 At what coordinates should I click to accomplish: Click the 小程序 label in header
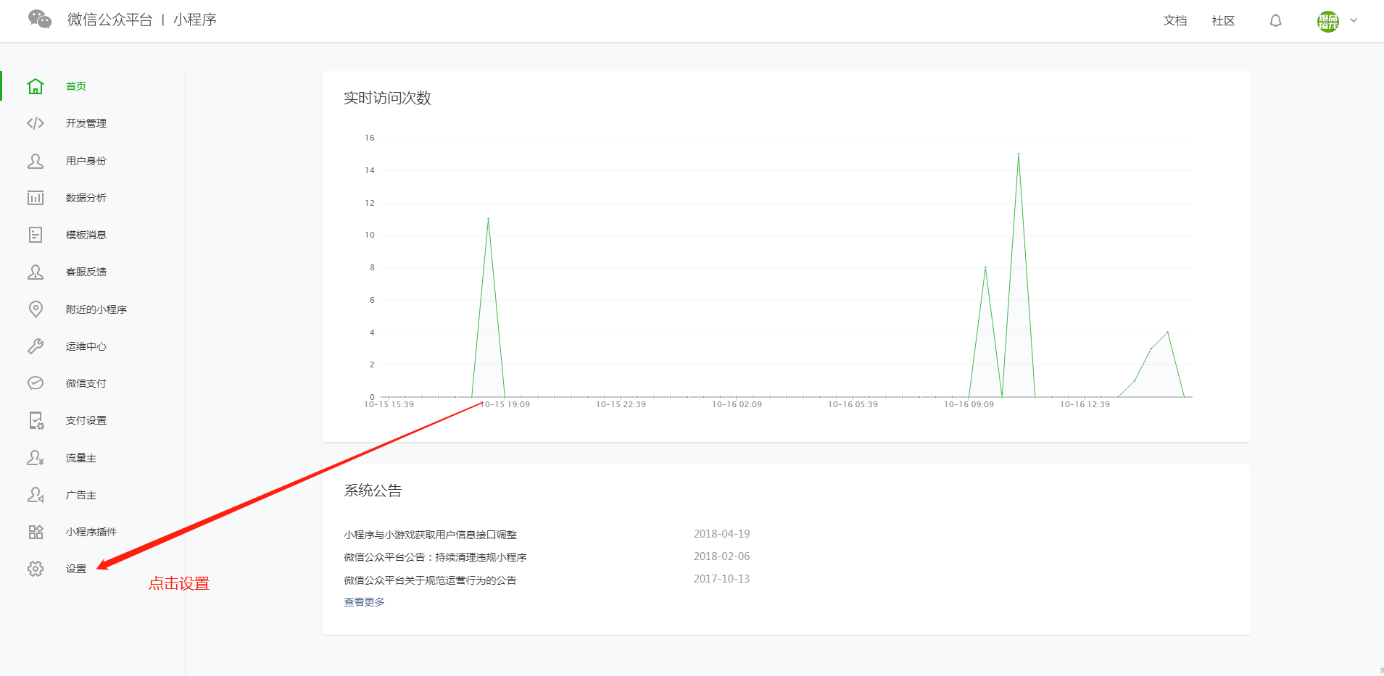(x=195, y=20)
